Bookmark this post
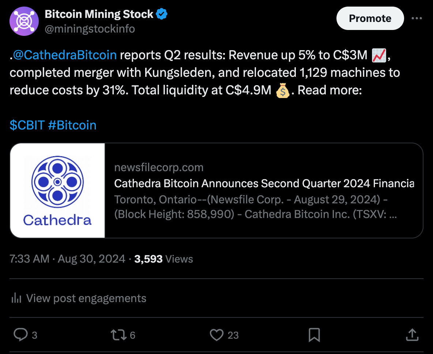Image resolution: width=433 pixels, height=354 pixels. [x=315, y=335]
